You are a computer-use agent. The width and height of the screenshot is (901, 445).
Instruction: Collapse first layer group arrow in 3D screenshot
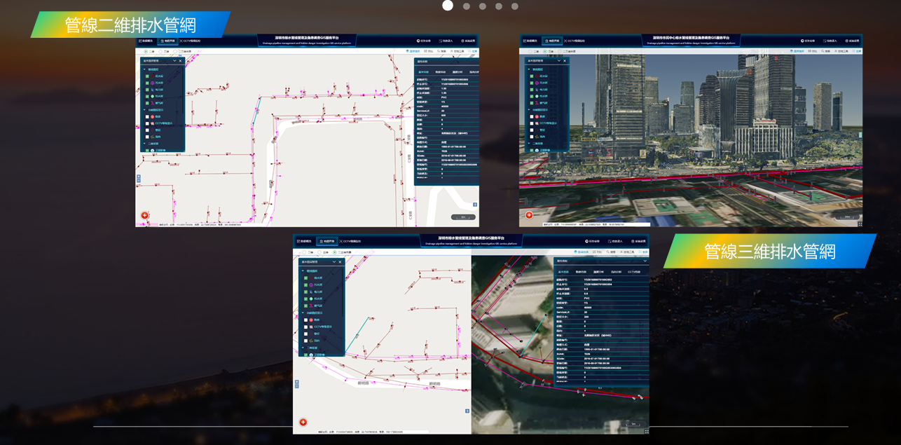click(x=529, y=69)
